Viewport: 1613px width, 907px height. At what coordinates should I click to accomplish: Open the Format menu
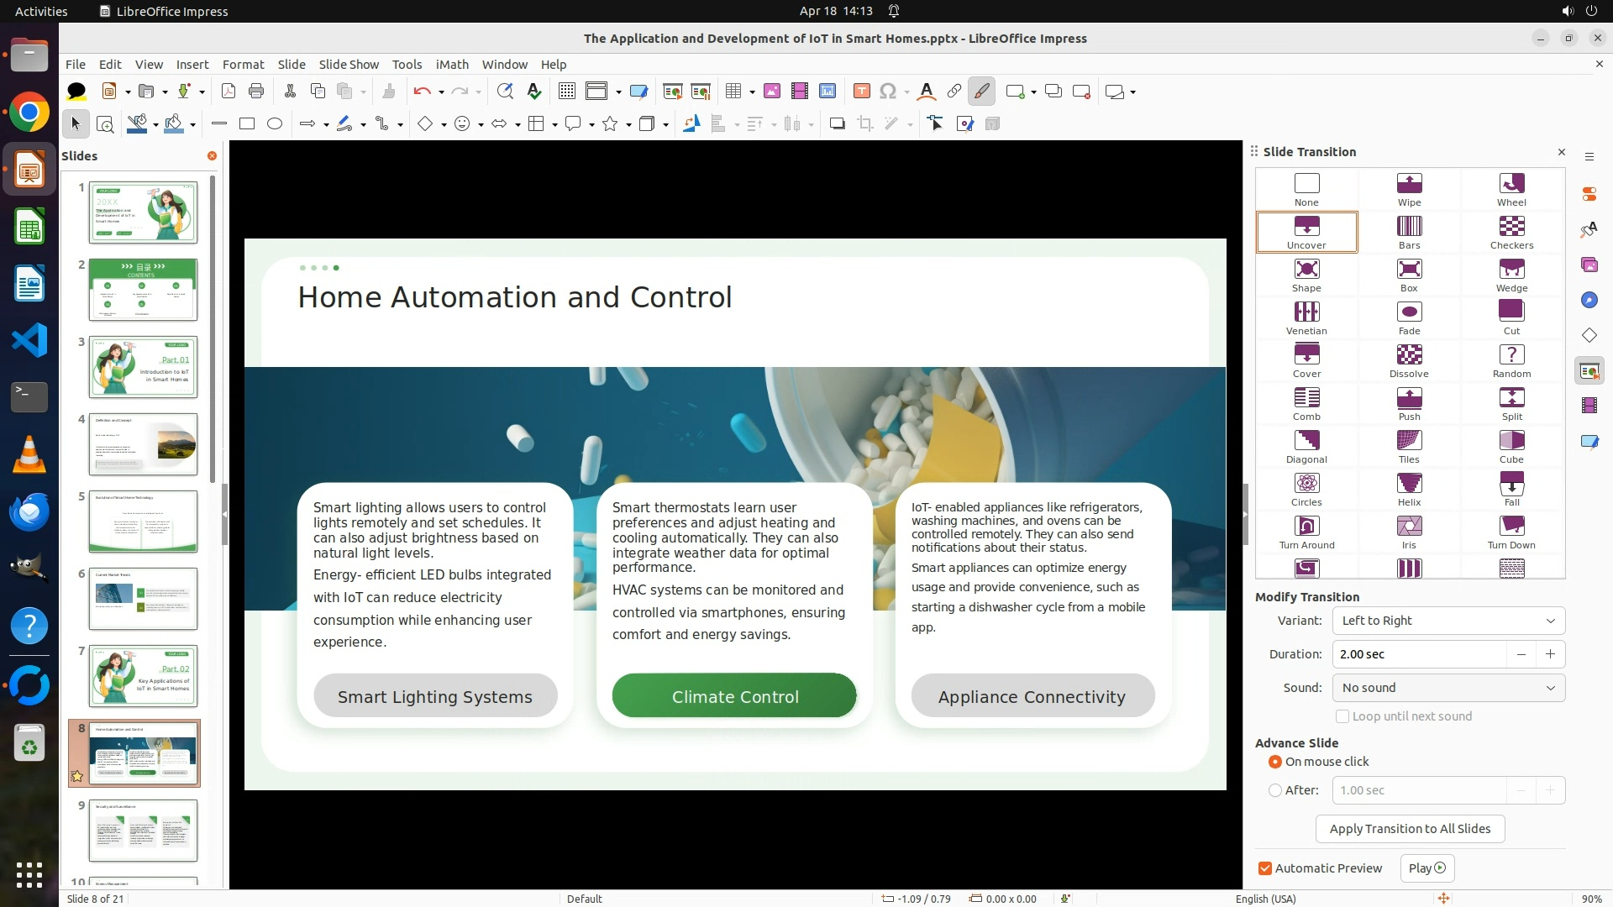point(243,65)
